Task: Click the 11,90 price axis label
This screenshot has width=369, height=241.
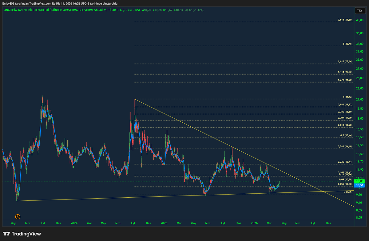Action: click(359, 170)
